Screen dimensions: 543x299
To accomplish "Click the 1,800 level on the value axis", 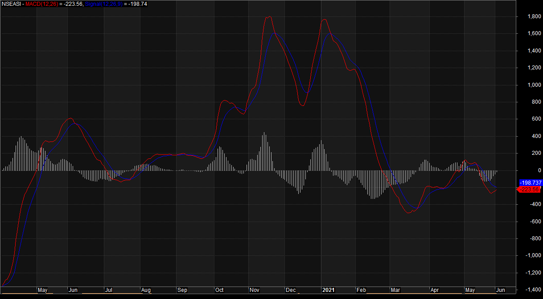I will click(x=522, y=17).
